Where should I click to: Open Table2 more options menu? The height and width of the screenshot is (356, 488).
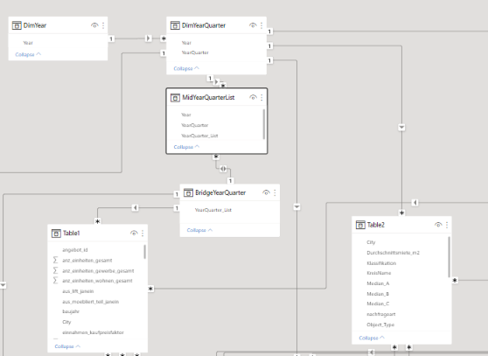(447, 225)
